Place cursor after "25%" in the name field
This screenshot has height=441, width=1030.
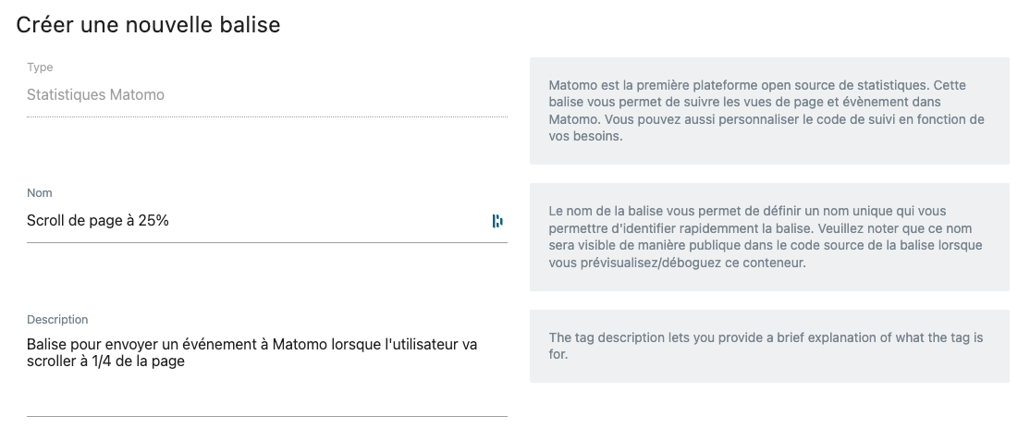click(170, 221)
